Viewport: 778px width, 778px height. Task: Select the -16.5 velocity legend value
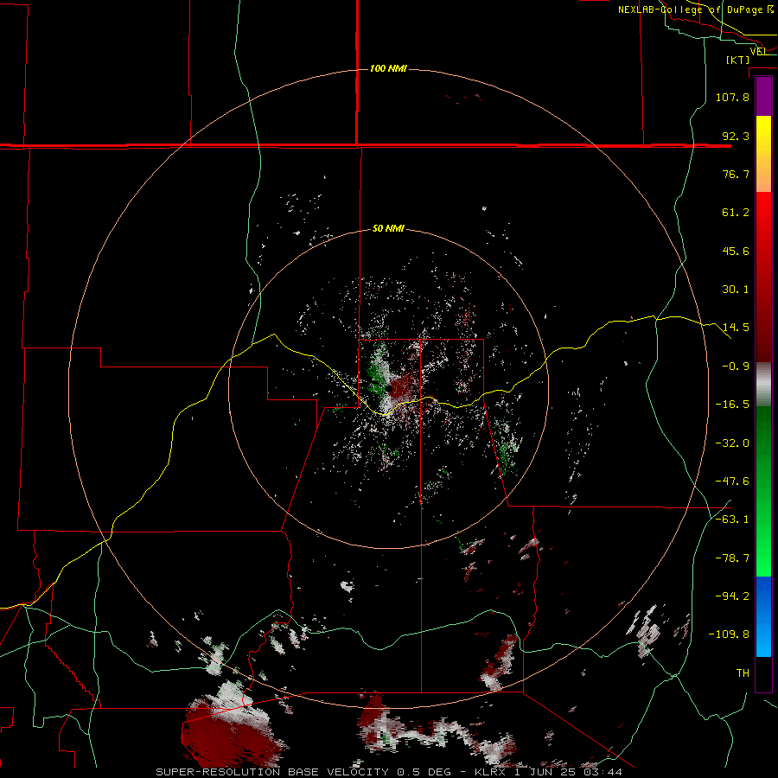tap(732, 405)
